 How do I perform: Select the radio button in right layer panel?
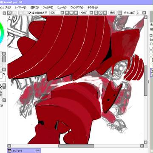pos(151,55)
